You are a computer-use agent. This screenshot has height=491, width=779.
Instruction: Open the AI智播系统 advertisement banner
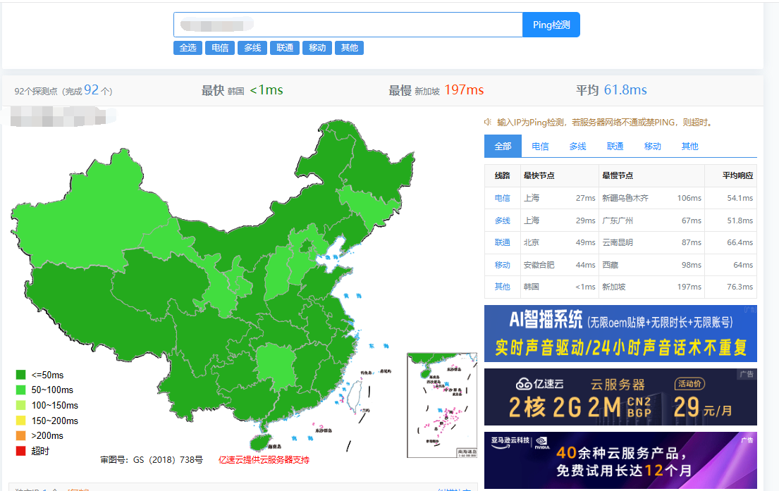620,334
